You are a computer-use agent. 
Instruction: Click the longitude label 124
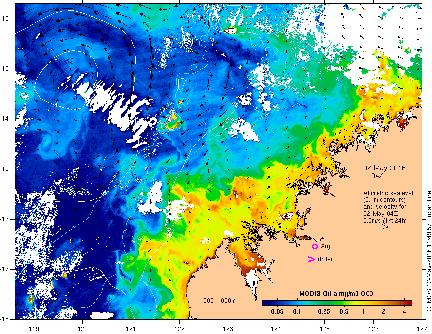(x=276, y=329)
